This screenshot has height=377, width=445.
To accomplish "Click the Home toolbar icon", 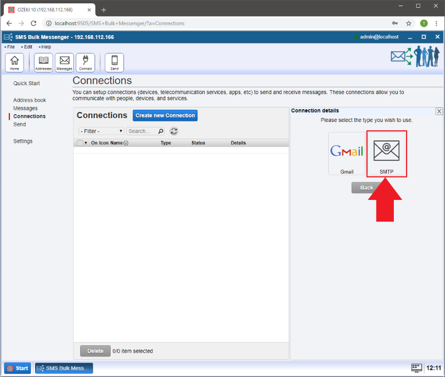I will pos(14,62).
